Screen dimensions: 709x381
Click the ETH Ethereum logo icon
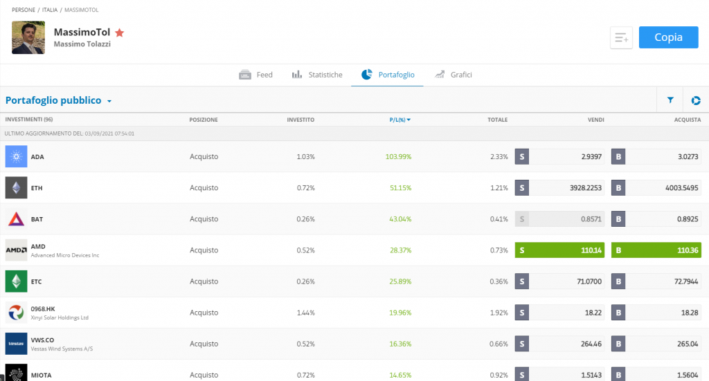tap(17, 188)
